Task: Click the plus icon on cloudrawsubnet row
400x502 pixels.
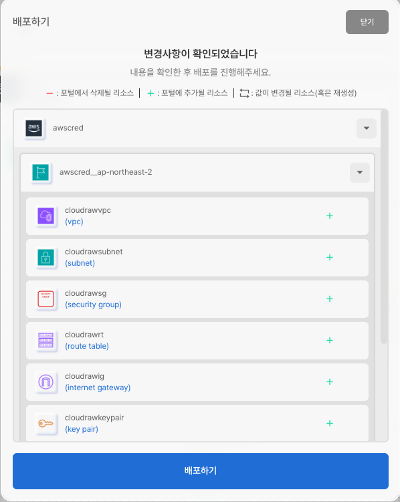Action: point(330,258)
